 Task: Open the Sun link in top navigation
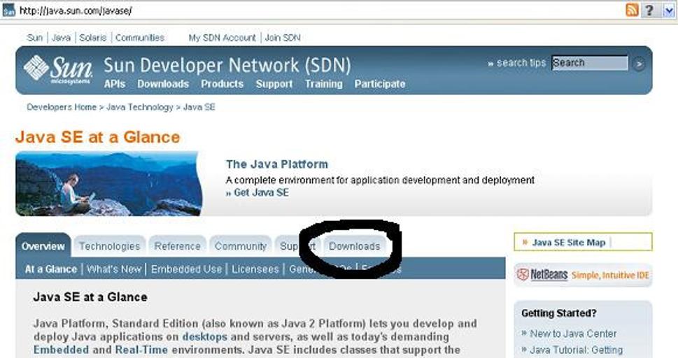34,38
